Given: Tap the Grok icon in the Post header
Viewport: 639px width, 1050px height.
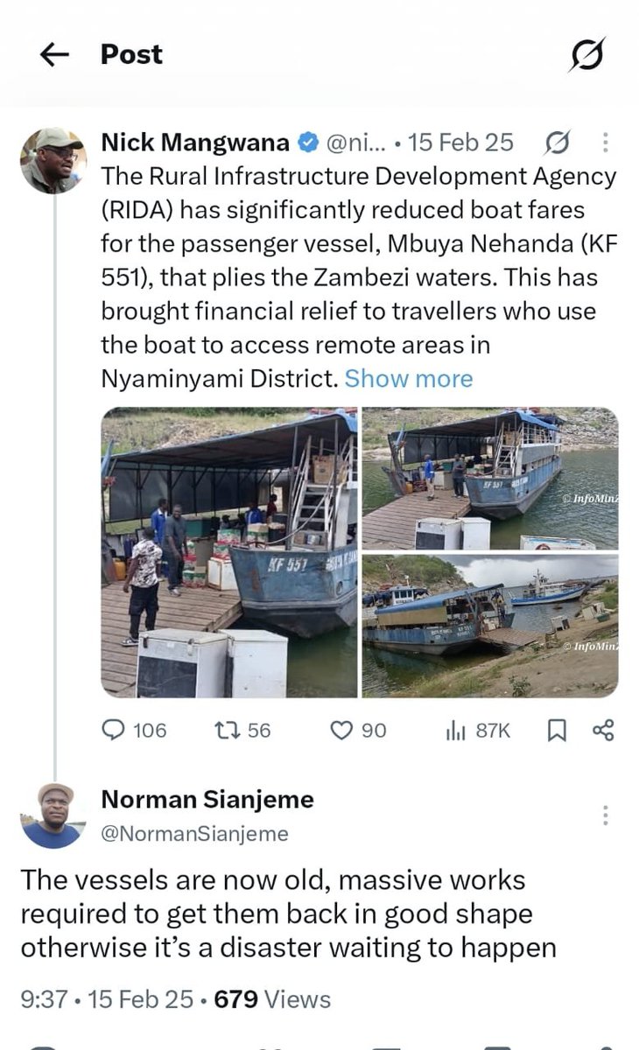Looking at the screenshot, I should 586,56.
